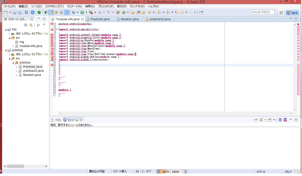Open the Package Explorer view menu triangle
The width and height of the screenshot is (302, 176).
click(x=44, y=25)
